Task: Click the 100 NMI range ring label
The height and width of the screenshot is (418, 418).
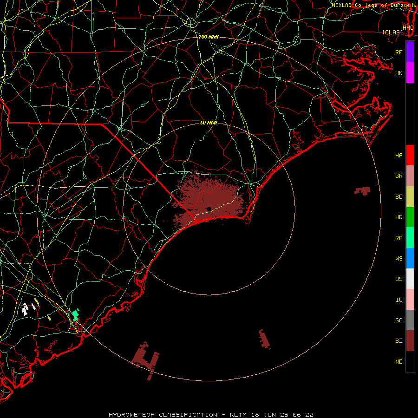Action: click(209, 37)
